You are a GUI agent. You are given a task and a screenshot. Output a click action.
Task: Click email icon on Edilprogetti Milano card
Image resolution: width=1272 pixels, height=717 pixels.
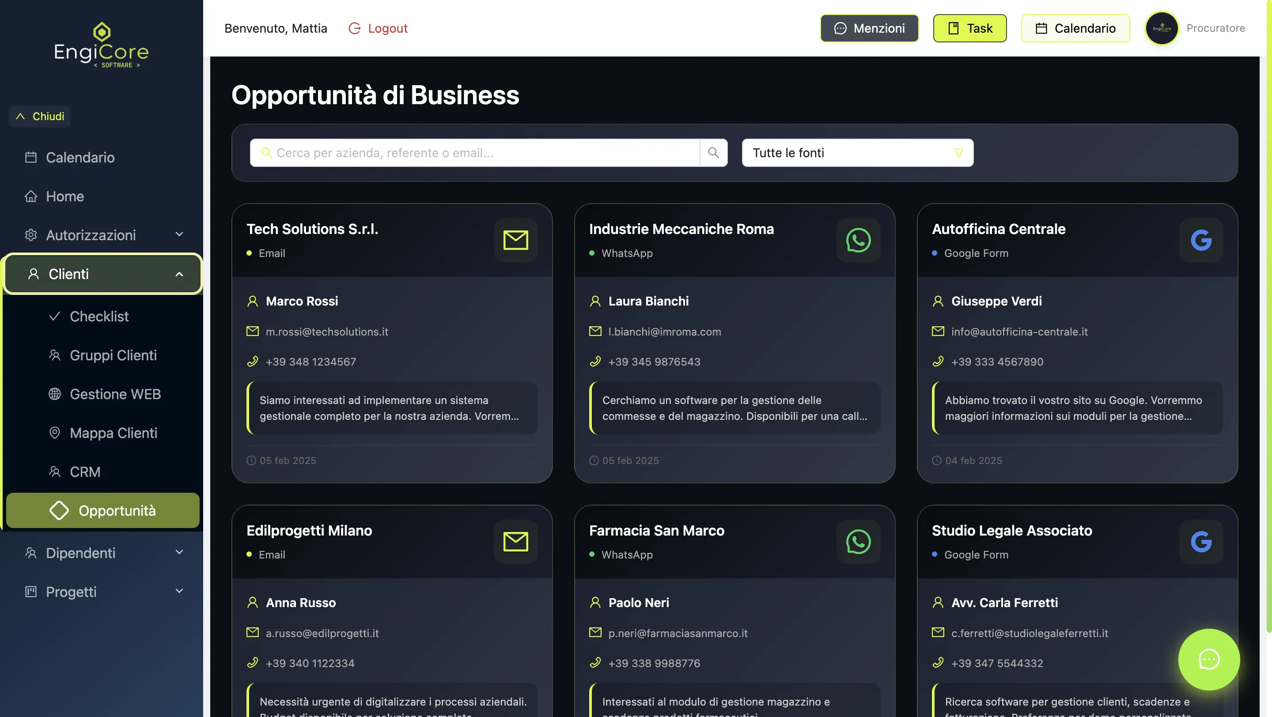click(x=515, y=542)
